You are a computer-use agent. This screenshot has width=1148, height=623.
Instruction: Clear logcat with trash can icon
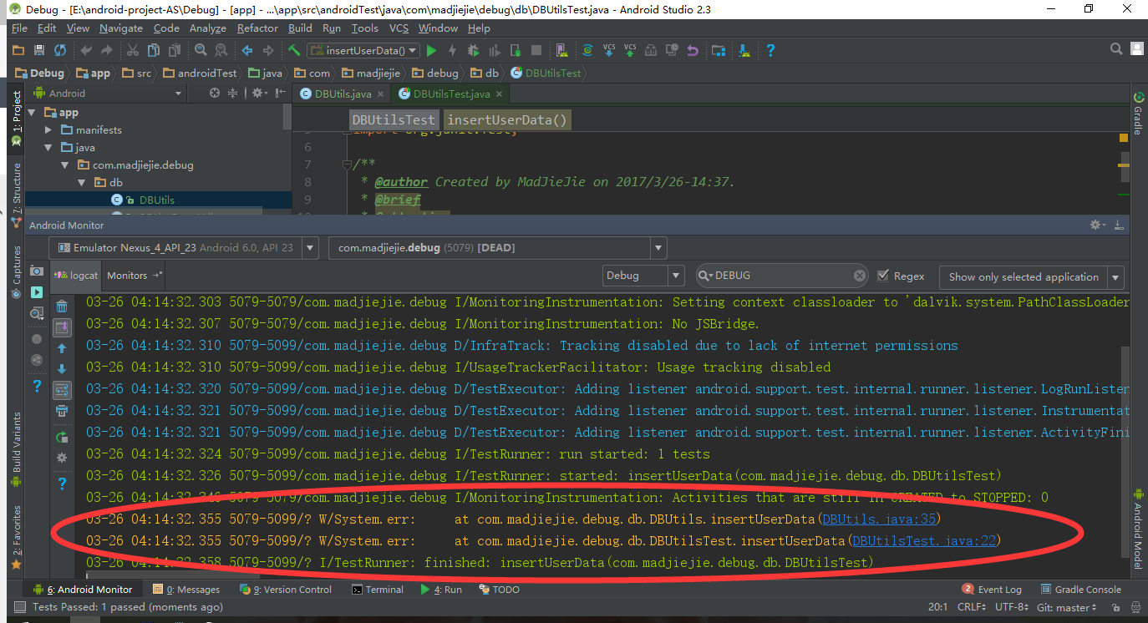pos(62,306)
